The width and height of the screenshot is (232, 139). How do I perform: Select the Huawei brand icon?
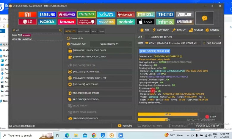[67, 14]
